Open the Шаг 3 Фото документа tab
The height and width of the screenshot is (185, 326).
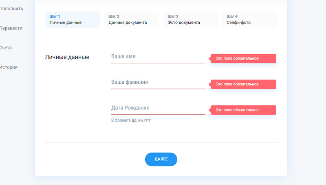click(x=190, y=20)
